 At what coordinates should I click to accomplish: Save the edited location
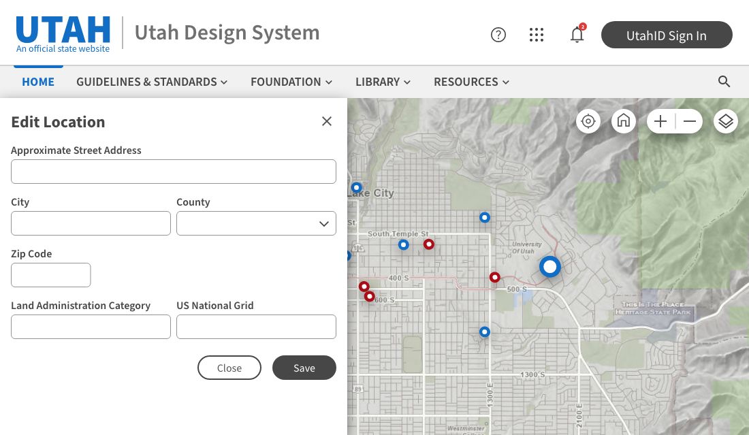(x=304, y=368)
